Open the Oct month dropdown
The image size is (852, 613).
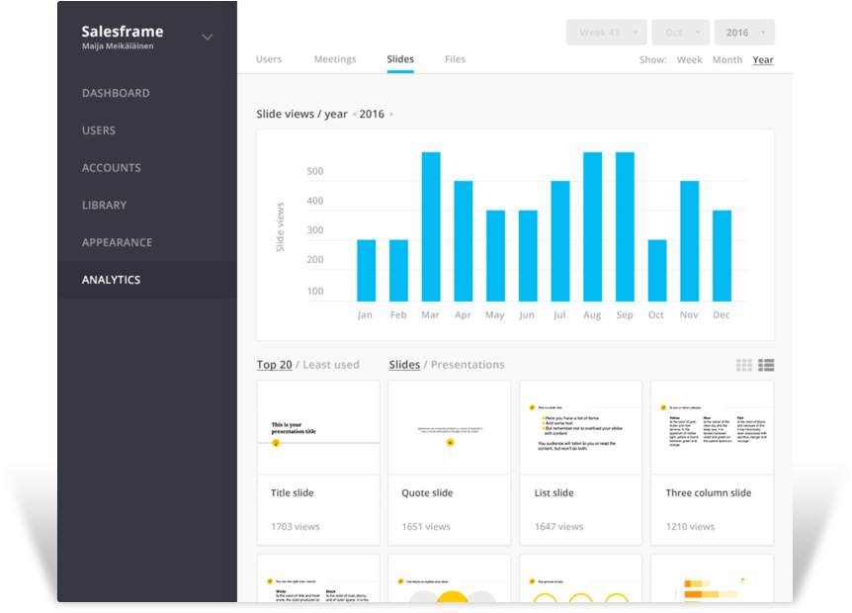pos(680,33)
